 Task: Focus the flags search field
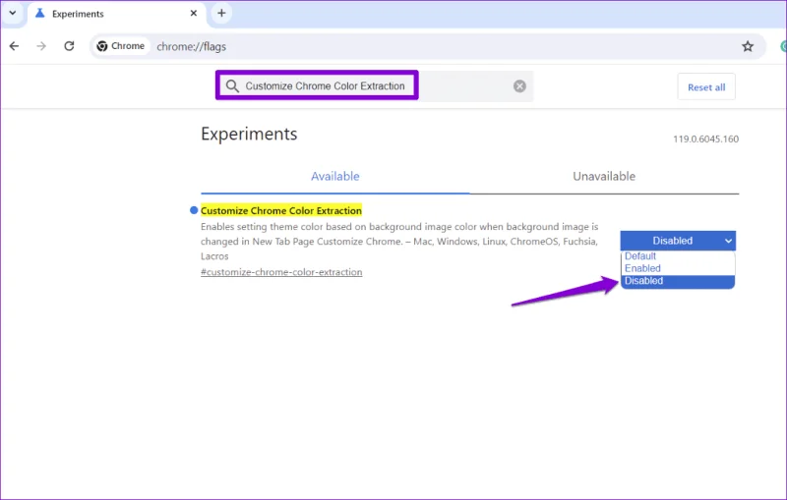pos(374,86)
